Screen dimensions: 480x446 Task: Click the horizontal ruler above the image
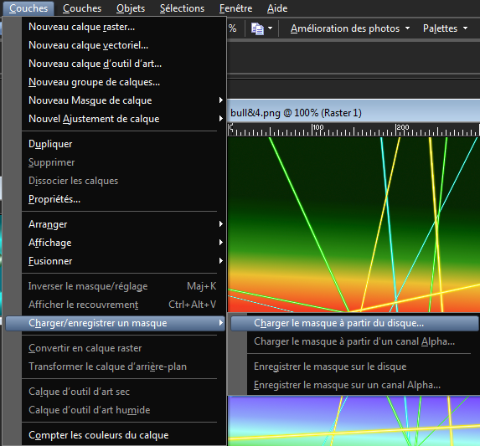point(354,130)
